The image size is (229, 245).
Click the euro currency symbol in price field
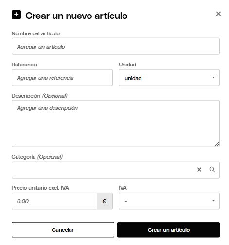tap(105, 201)
